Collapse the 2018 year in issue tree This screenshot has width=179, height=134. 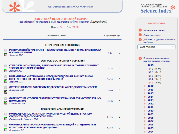pyautogui.click(x=145, y=65)
